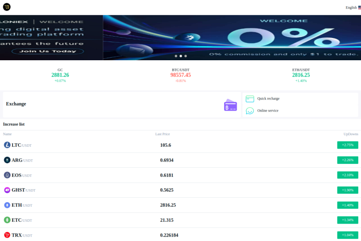Click the Last Price column header

163,134
